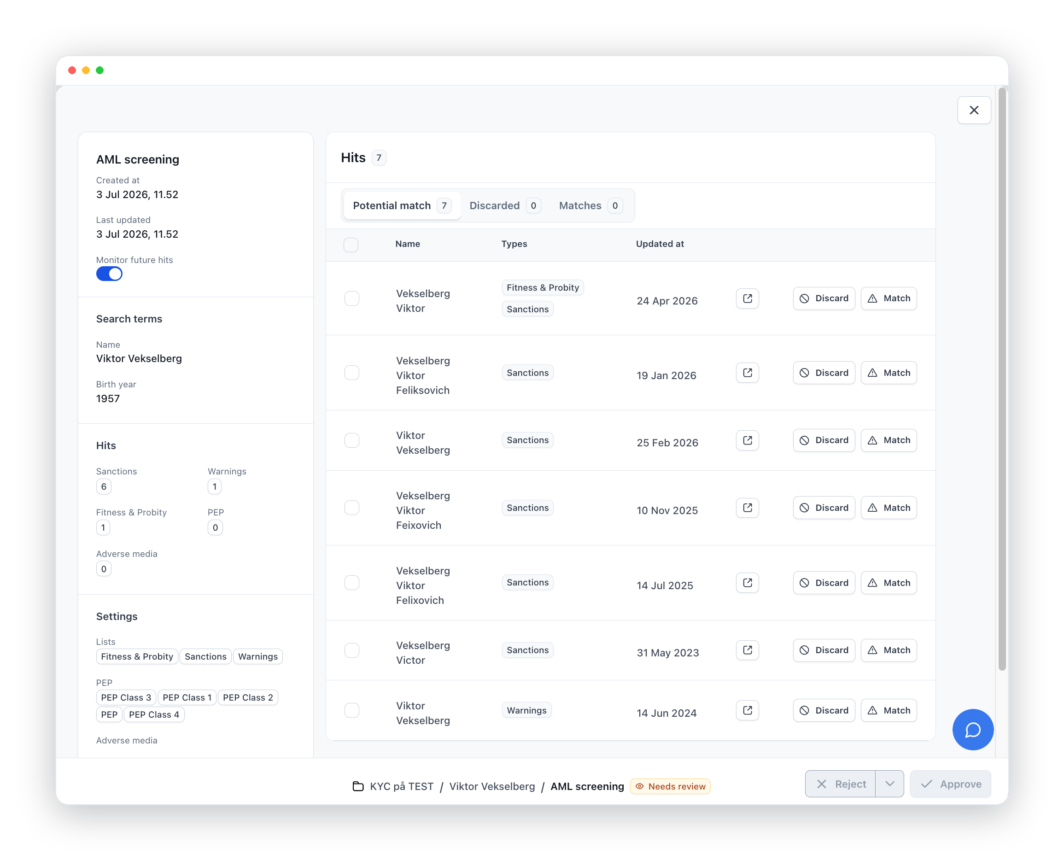
Task: Toggle Monitor future hits switch
Action: [x=109, y=274]
